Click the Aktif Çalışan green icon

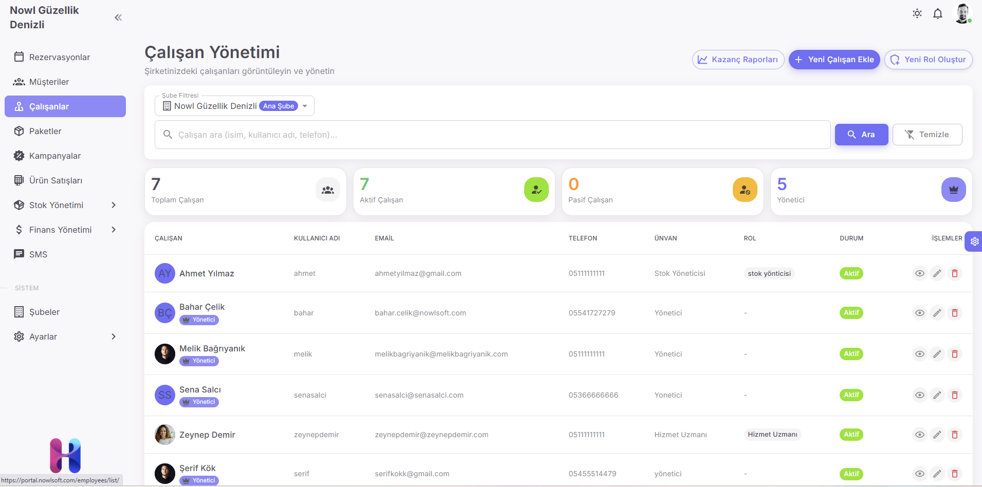[x=536, y=190]
